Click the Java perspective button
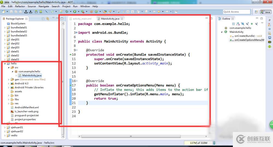 (266, 12)
